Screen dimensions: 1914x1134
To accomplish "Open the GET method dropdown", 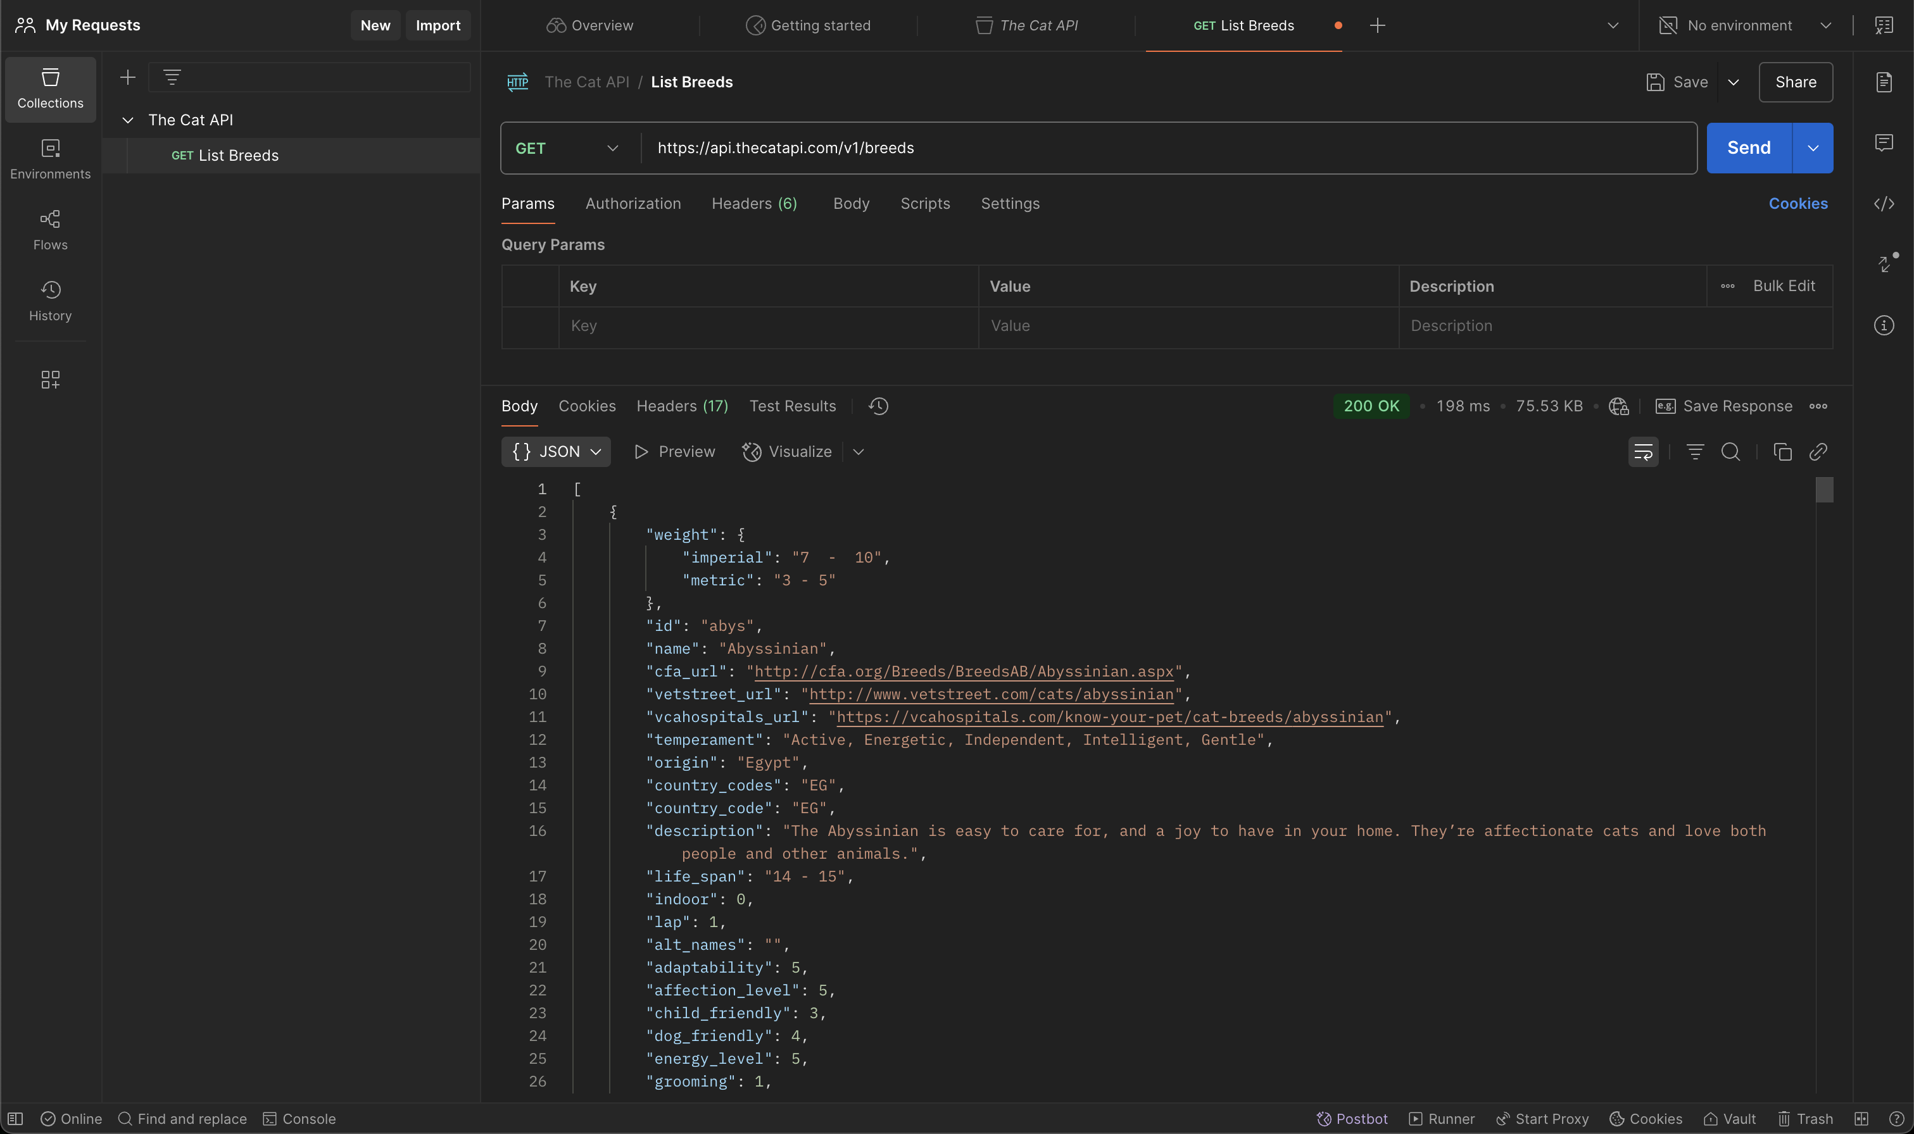I will point(567,148).
